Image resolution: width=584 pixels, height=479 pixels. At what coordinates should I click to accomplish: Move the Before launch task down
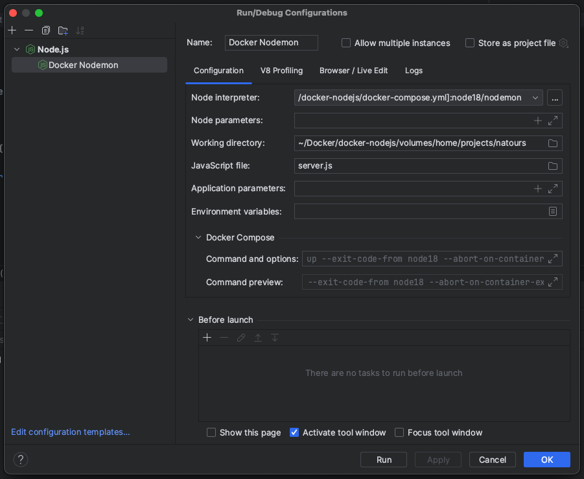pos(274,338)
